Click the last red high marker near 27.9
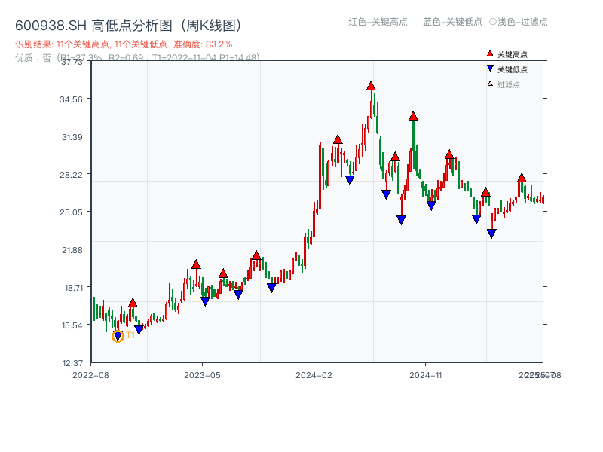This screenshot has width=603, height=452. pos(522,178)
